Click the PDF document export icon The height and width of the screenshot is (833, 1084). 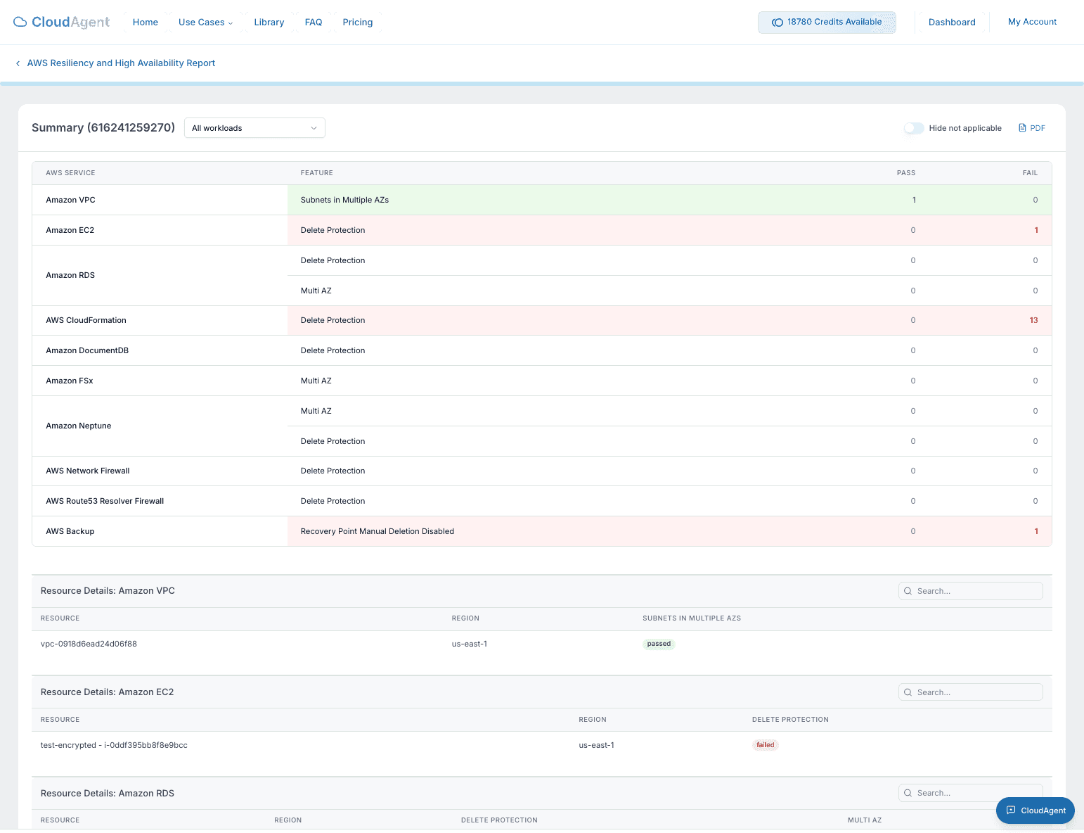click(1022, 128)
